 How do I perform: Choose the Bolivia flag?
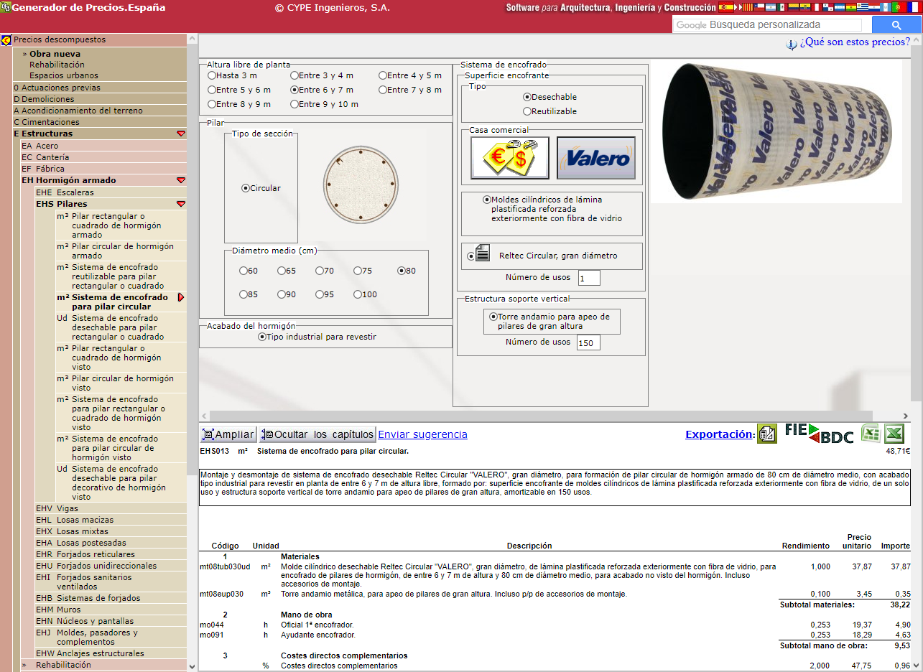tap(851, 7)
